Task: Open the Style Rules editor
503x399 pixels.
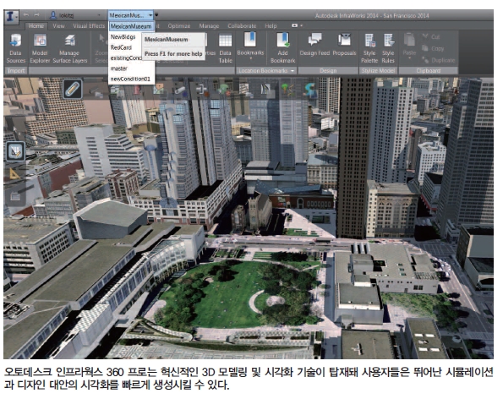Action: [388, 49]
